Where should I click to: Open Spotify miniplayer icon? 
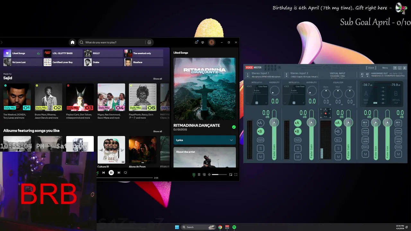[x=230, y=175]
